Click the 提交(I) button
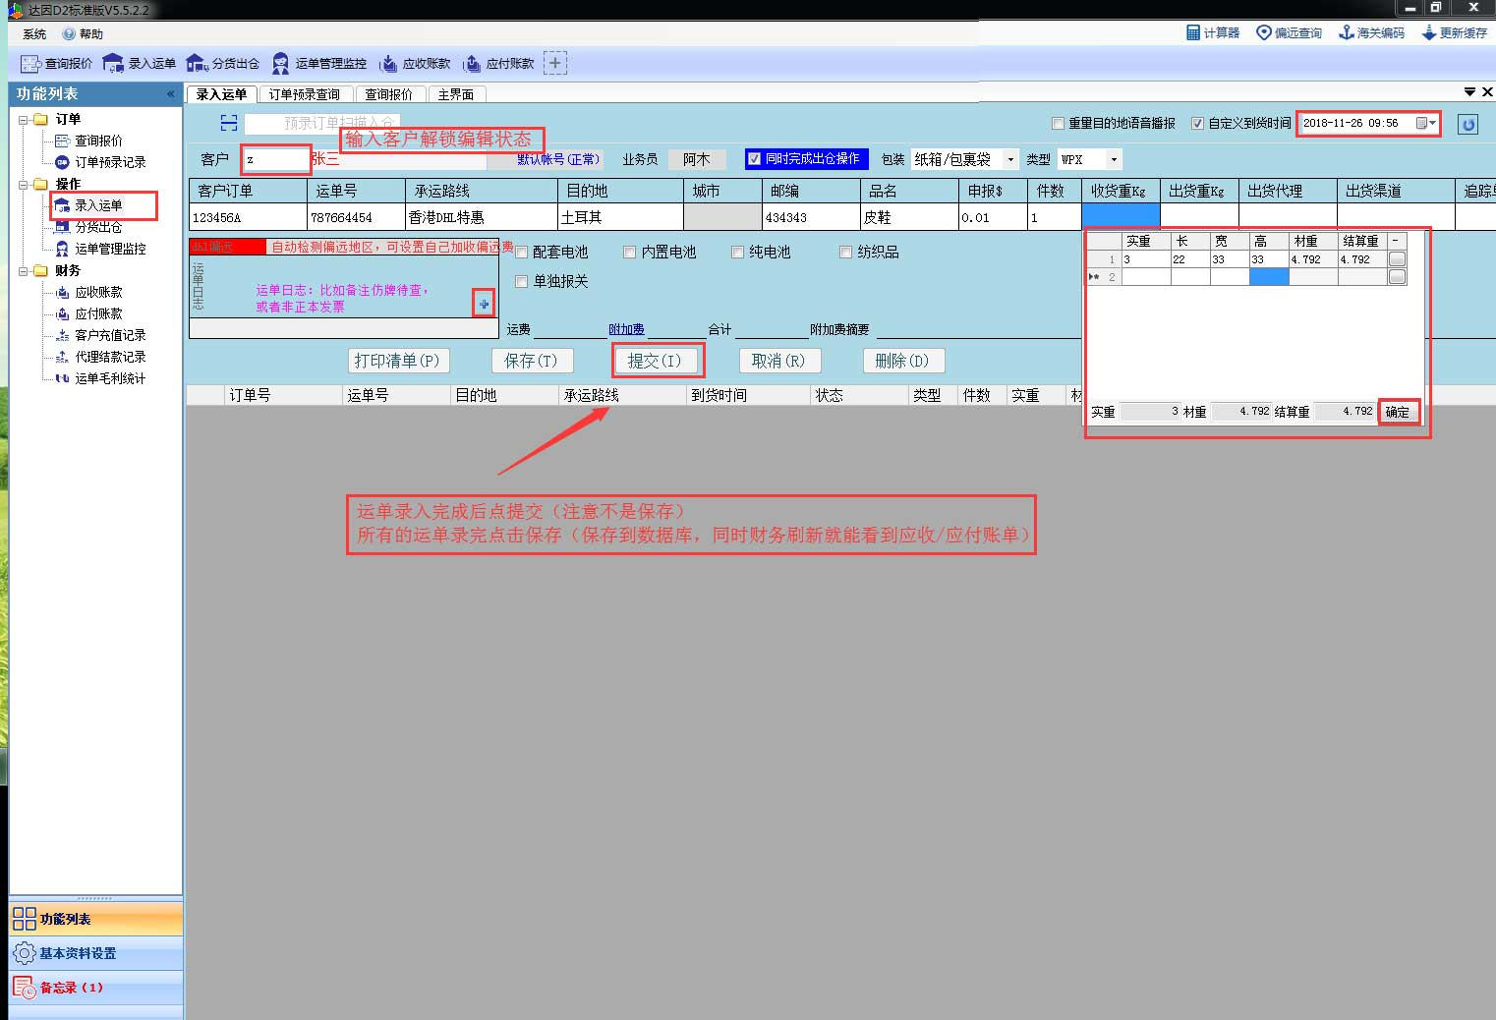 tap(656, 361)
